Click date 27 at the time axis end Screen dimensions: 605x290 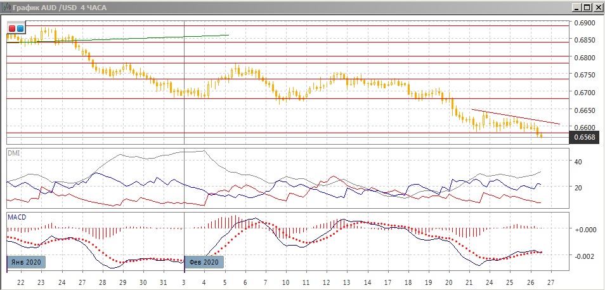[x=551, y=282]
